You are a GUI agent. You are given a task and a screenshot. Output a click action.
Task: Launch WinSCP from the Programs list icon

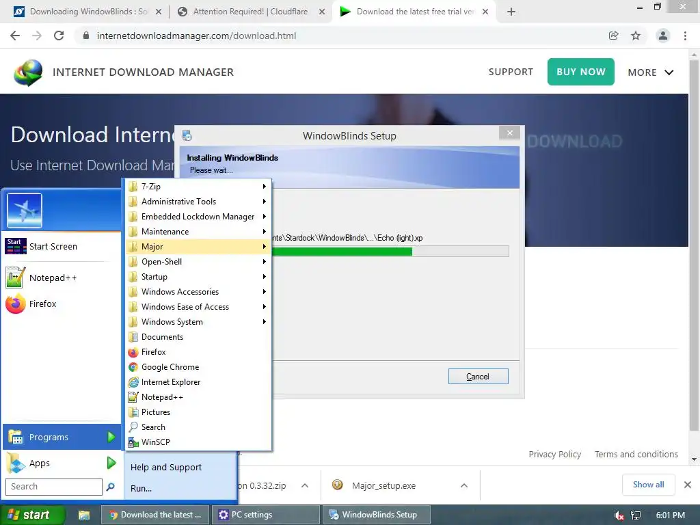coord(133,442)
